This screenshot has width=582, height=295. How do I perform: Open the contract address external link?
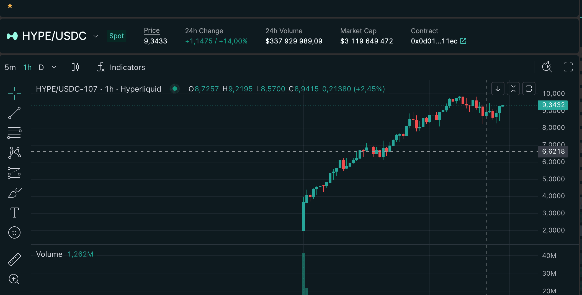tap(463, 41)
